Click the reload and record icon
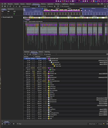Image resolution: width=108 pixels, height=128 pixels. pyautogui.click(x=8, y=6)
